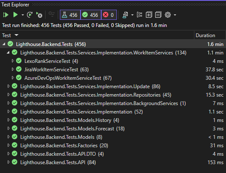
Task: Toggle passed tests filter with green check
Action: (x=91, y=15)
